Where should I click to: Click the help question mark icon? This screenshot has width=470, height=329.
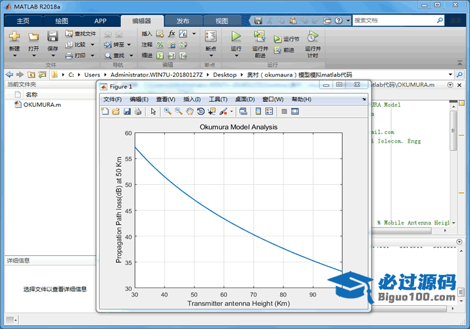339,20
